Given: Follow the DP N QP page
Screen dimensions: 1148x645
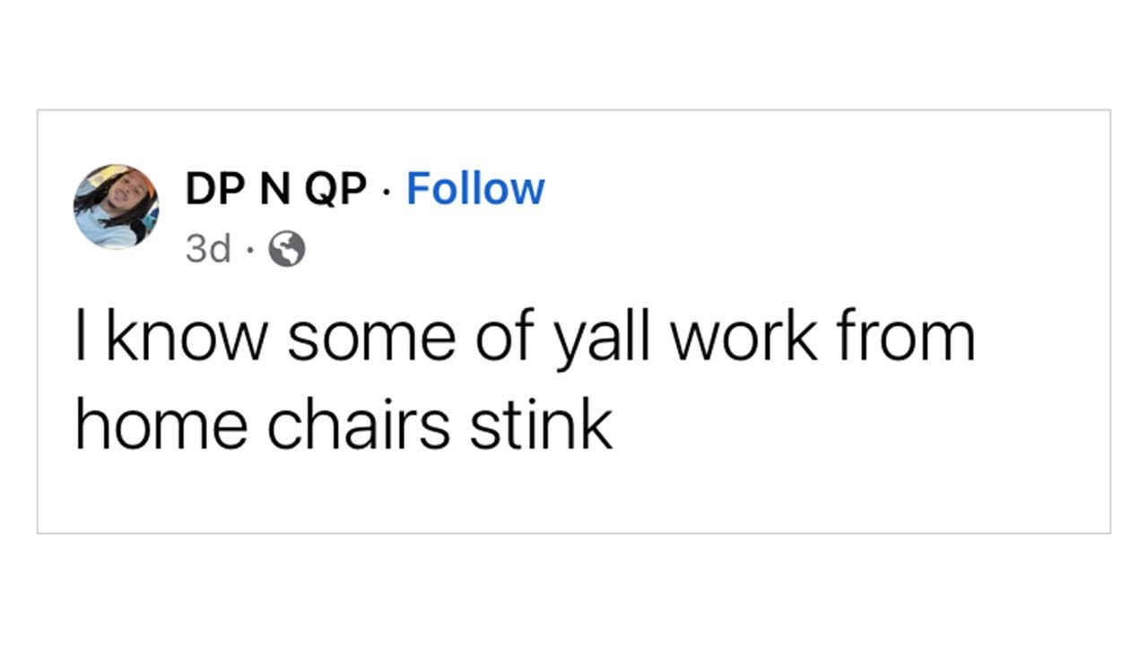Looking at the screenshot, I should [475, 189].
